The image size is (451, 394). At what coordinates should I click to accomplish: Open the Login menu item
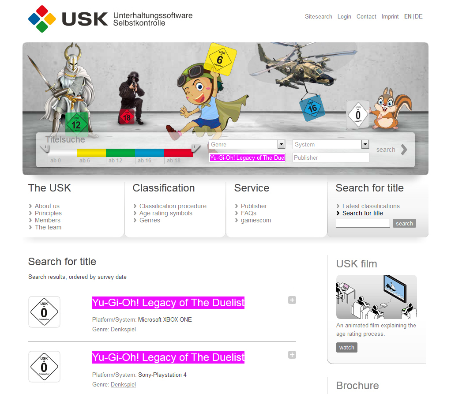point(344,17)
